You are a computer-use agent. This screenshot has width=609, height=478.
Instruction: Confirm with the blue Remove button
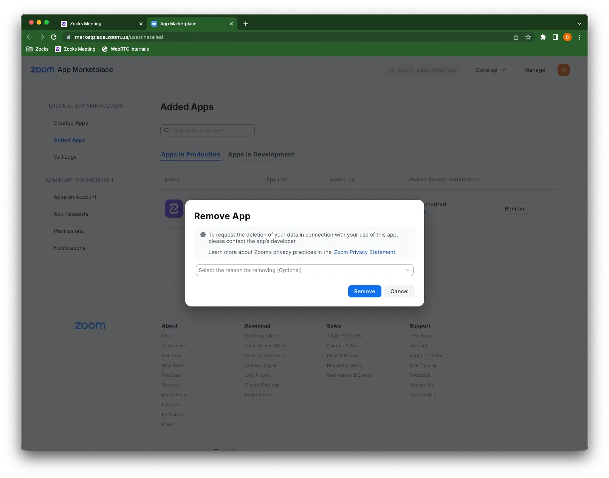click(x=365, y=291)
